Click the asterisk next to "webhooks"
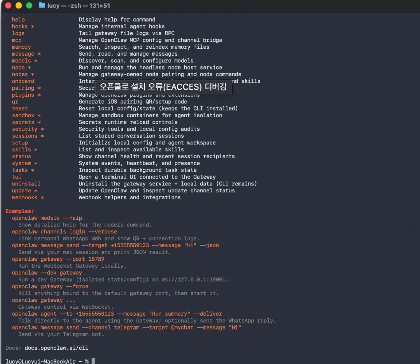 coord(42,198)
